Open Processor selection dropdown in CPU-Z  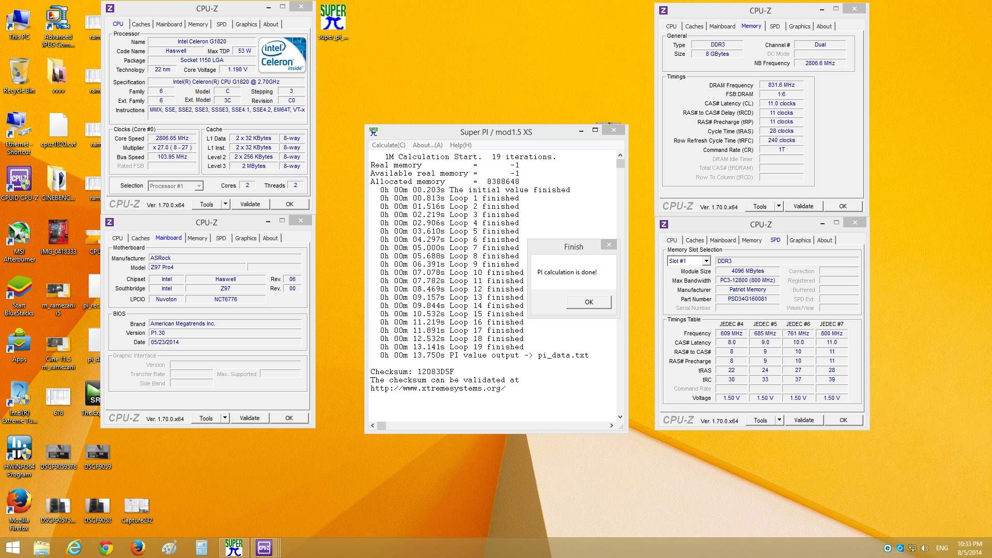tap(176, 186)
